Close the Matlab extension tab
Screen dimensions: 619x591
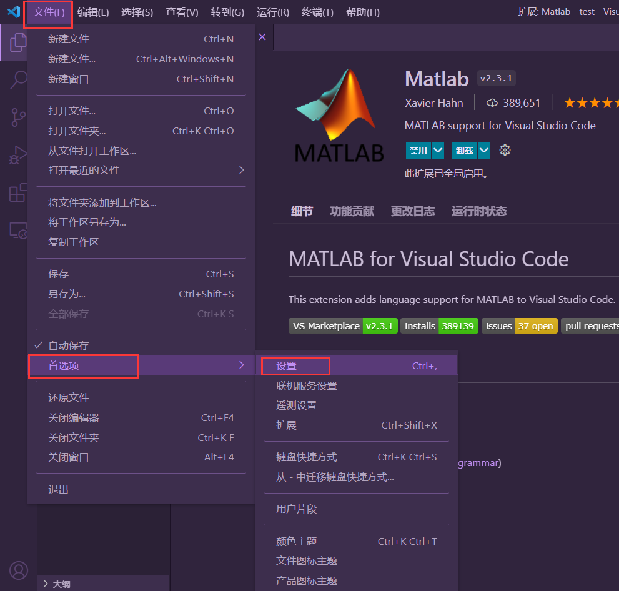(262, 37)
